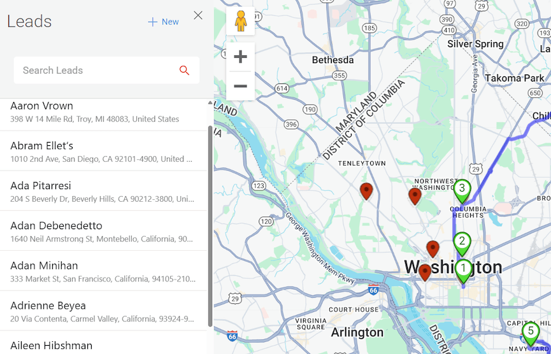551x354 pixels.
Task: Select green route marker 1
Action: click(463, 271)
